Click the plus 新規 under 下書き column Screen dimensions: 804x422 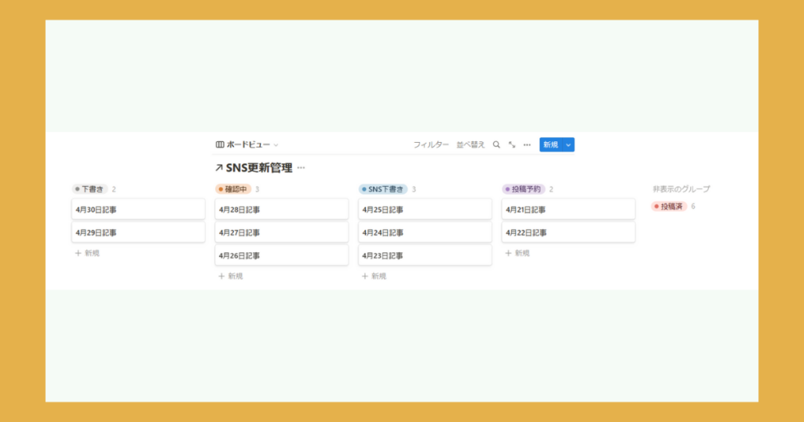tap(87, 253)
